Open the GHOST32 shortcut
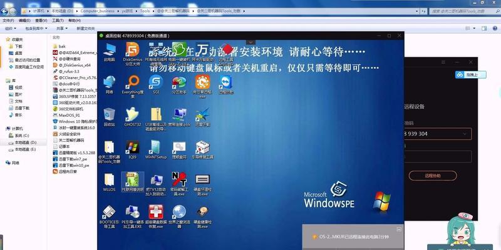Image resolution: width=501 pixels, height=250 pixels. point(133,117)
